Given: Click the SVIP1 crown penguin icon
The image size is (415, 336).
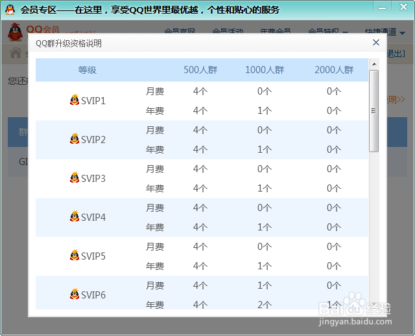Looking at the screenshot, I should tap(75, 100).
